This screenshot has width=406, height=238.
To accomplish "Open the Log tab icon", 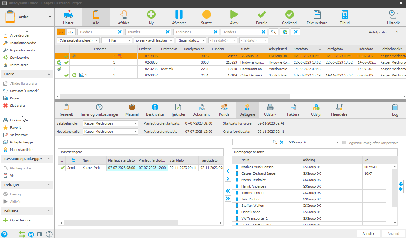I will [x=395, y=110].
